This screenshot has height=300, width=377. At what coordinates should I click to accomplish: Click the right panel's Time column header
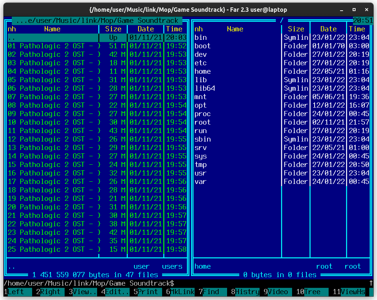pos(357,29)
